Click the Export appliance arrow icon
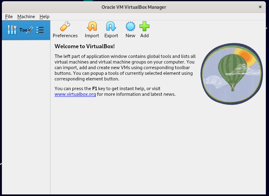The image size is (269, 196). click(x=111, y=26)
